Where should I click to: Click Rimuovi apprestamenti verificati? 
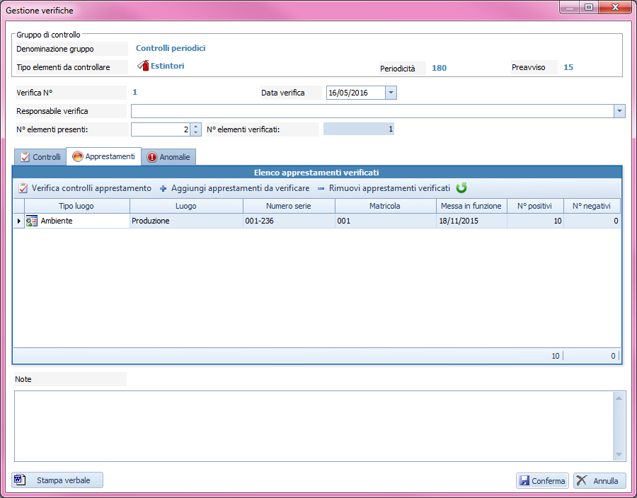click(384, 188)
